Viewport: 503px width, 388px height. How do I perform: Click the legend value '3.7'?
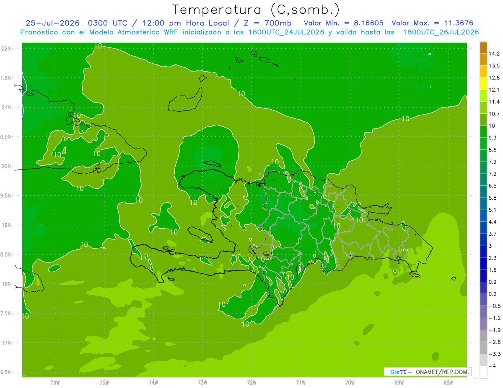click(493, 234)
